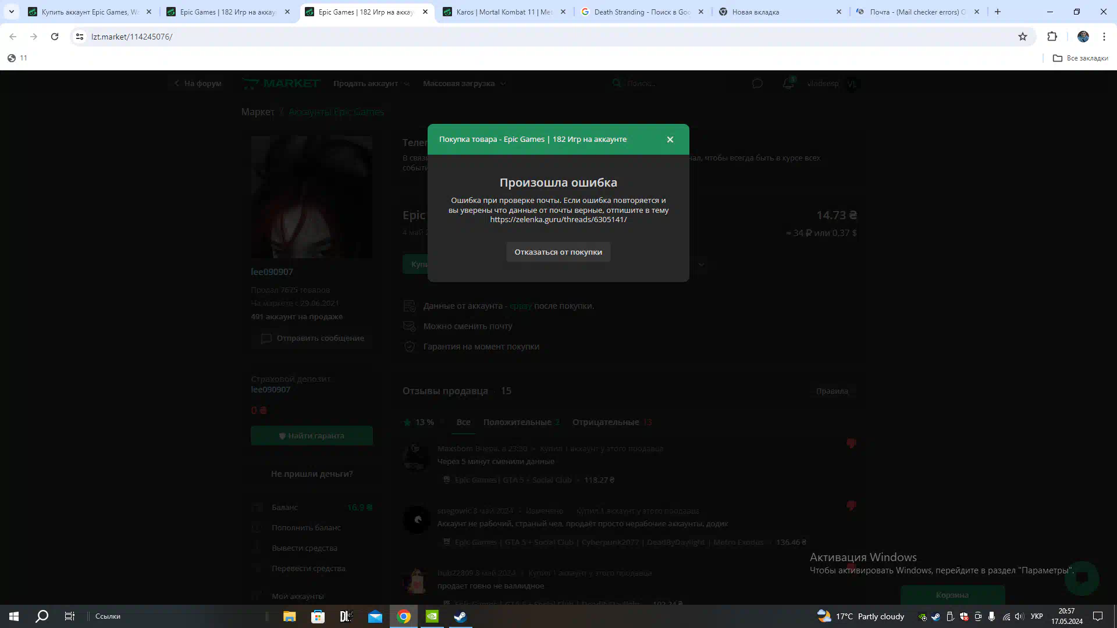Open Steam from the taskbar
This screenshot has width=1117, height=628.
tap(461, 616)
